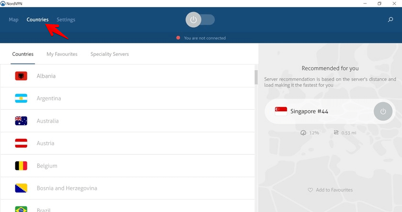Choose Australia in the country list

tap(127, 121)
